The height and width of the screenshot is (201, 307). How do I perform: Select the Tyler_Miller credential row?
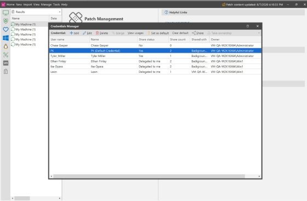[x=155, y=56]
